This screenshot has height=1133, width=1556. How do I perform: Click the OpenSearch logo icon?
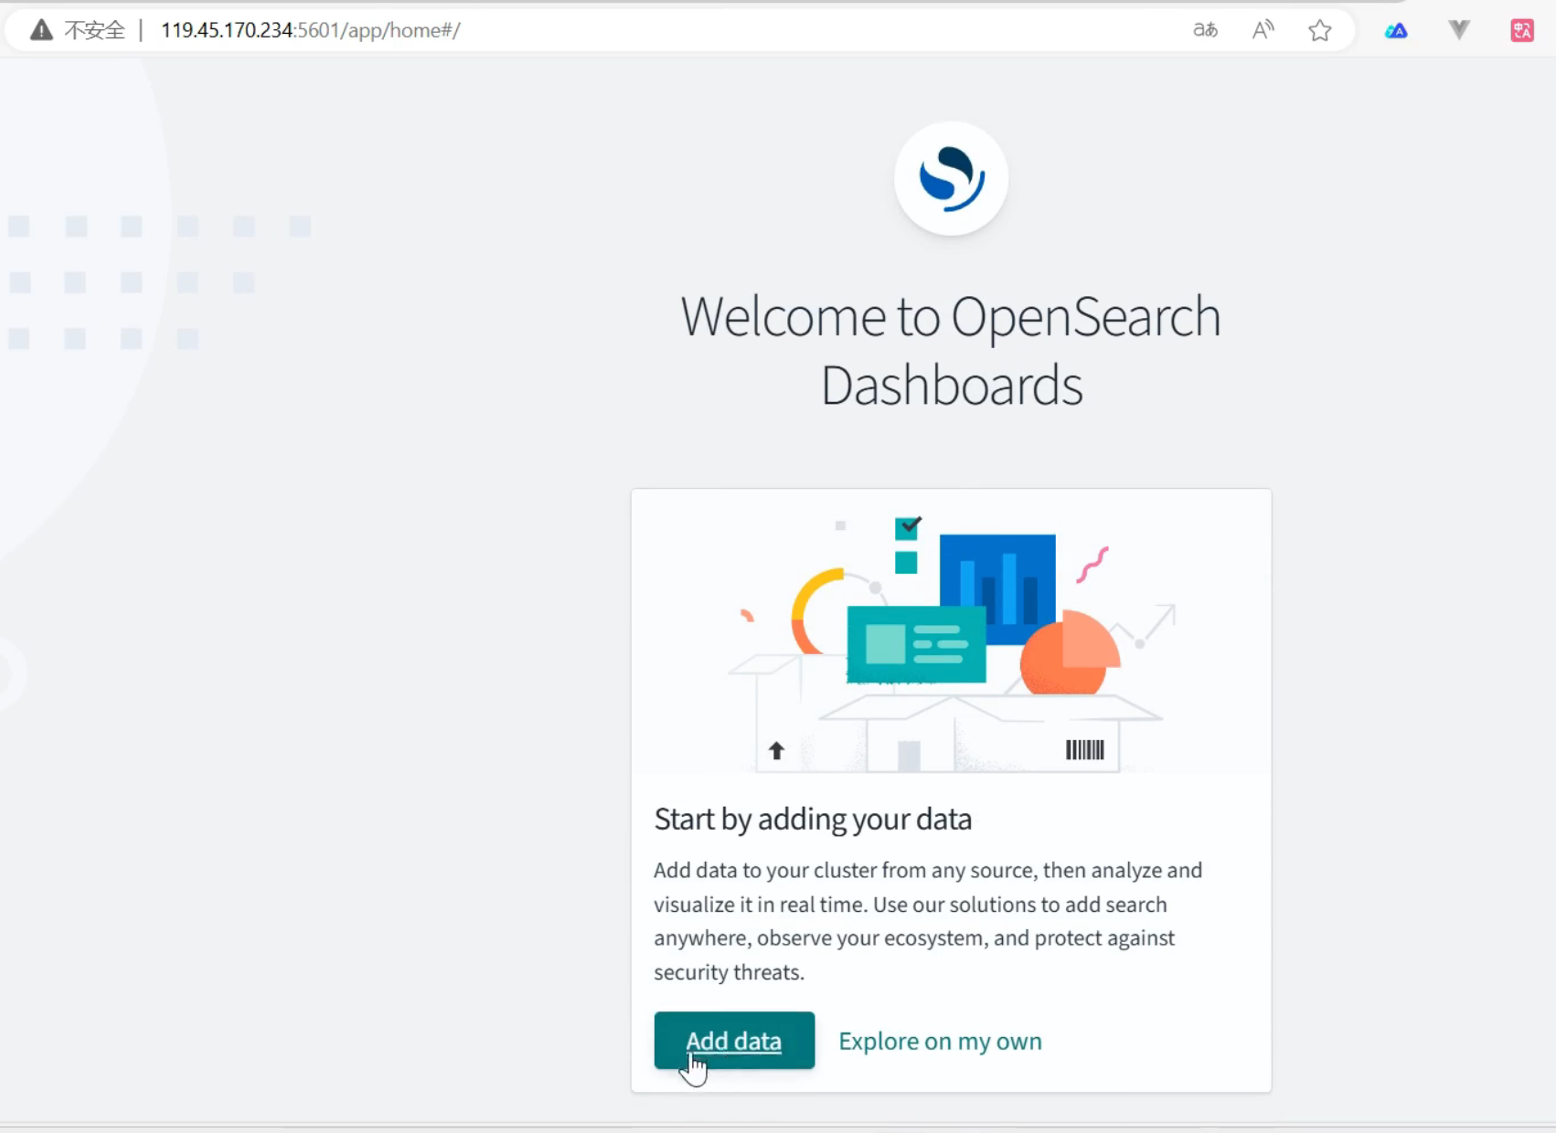pos(951,178)
